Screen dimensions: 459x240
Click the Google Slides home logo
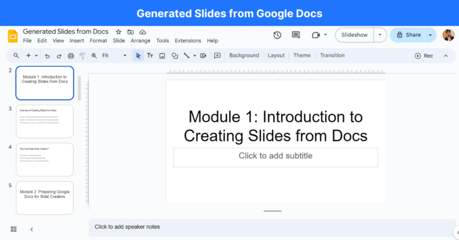click(x=13, y=36)
